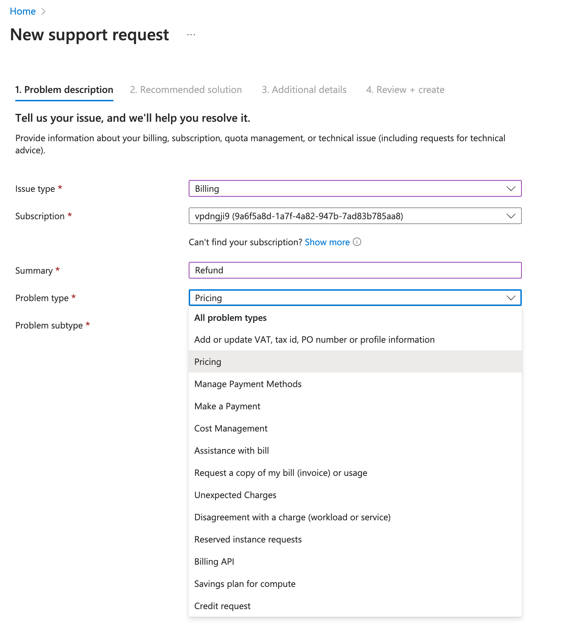Open the Issue type dropdown
Image resolution: width=587 pixels, height=641 pixels.
(355, 188)
